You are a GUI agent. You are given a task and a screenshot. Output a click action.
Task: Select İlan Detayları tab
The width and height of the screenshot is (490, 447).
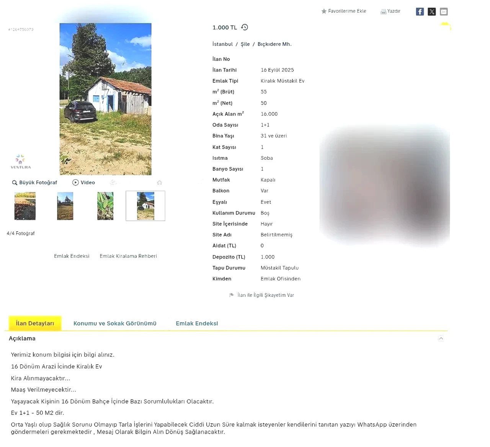(35, 323)
